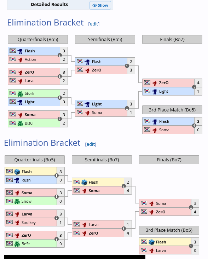Expand info for Flash vs Larva 3rd place
Viewport: 208px width, 259px height.
(191, 246)
